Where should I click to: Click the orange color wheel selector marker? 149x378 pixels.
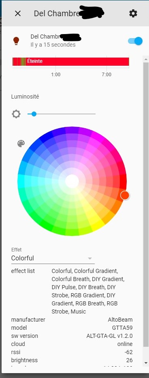tap(125, 195)
